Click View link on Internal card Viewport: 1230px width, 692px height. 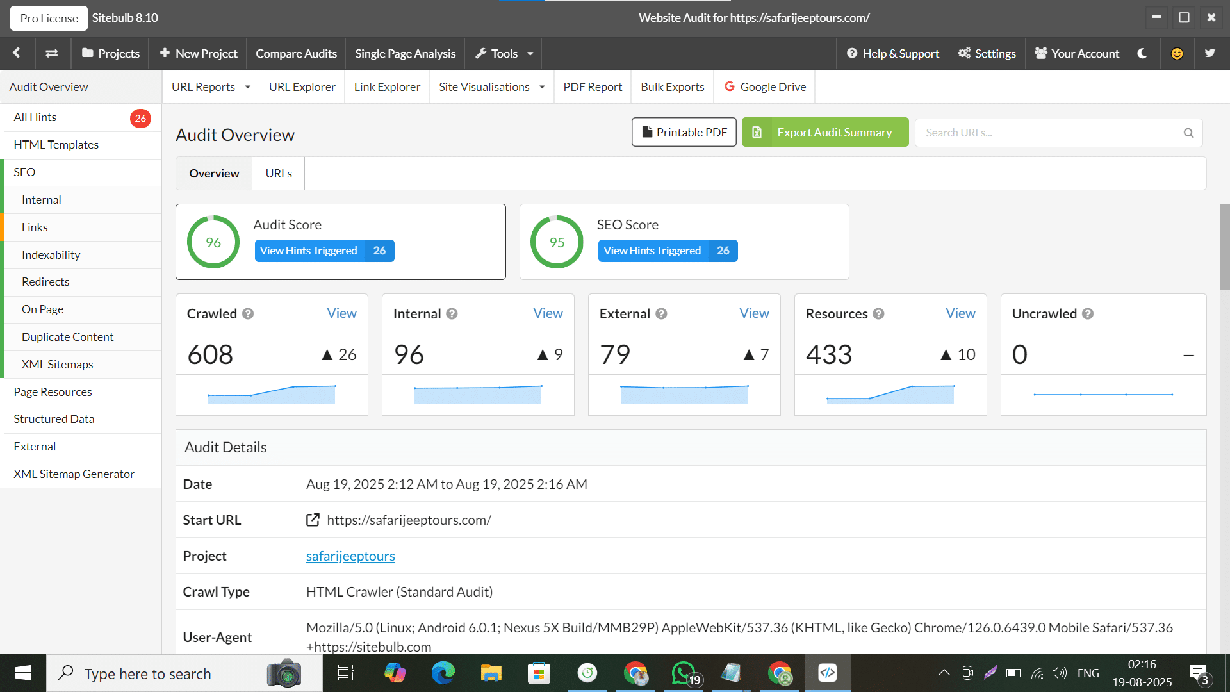(x=548, y=313)
